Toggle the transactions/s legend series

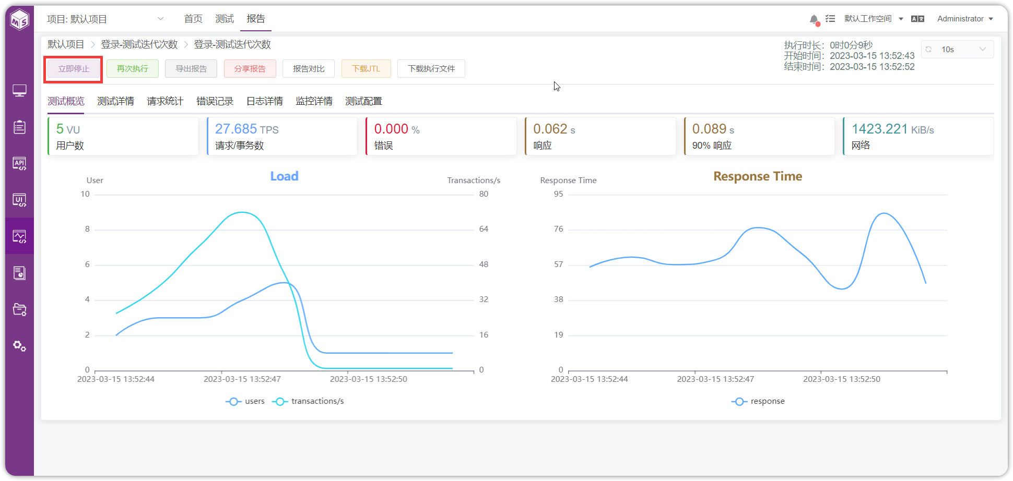click(308, 401)
